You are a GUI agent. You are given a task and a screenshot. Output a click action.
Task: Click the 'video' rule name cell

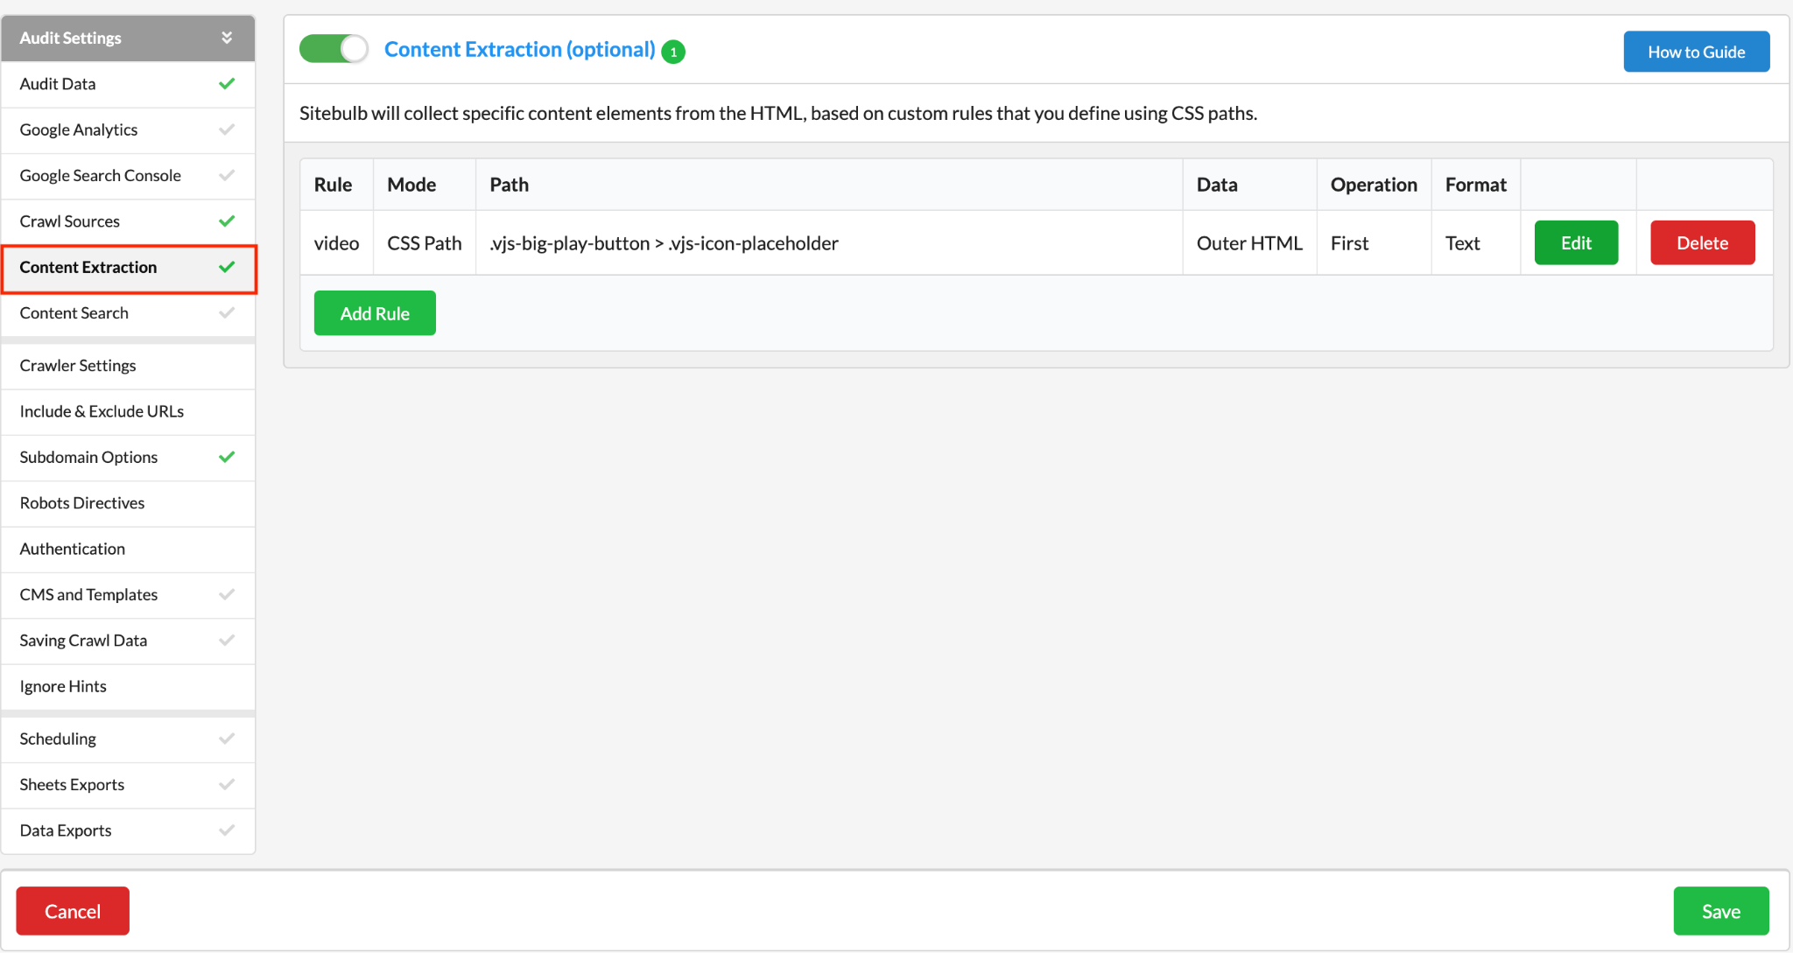pyautogui.click(x=337, y=243)
